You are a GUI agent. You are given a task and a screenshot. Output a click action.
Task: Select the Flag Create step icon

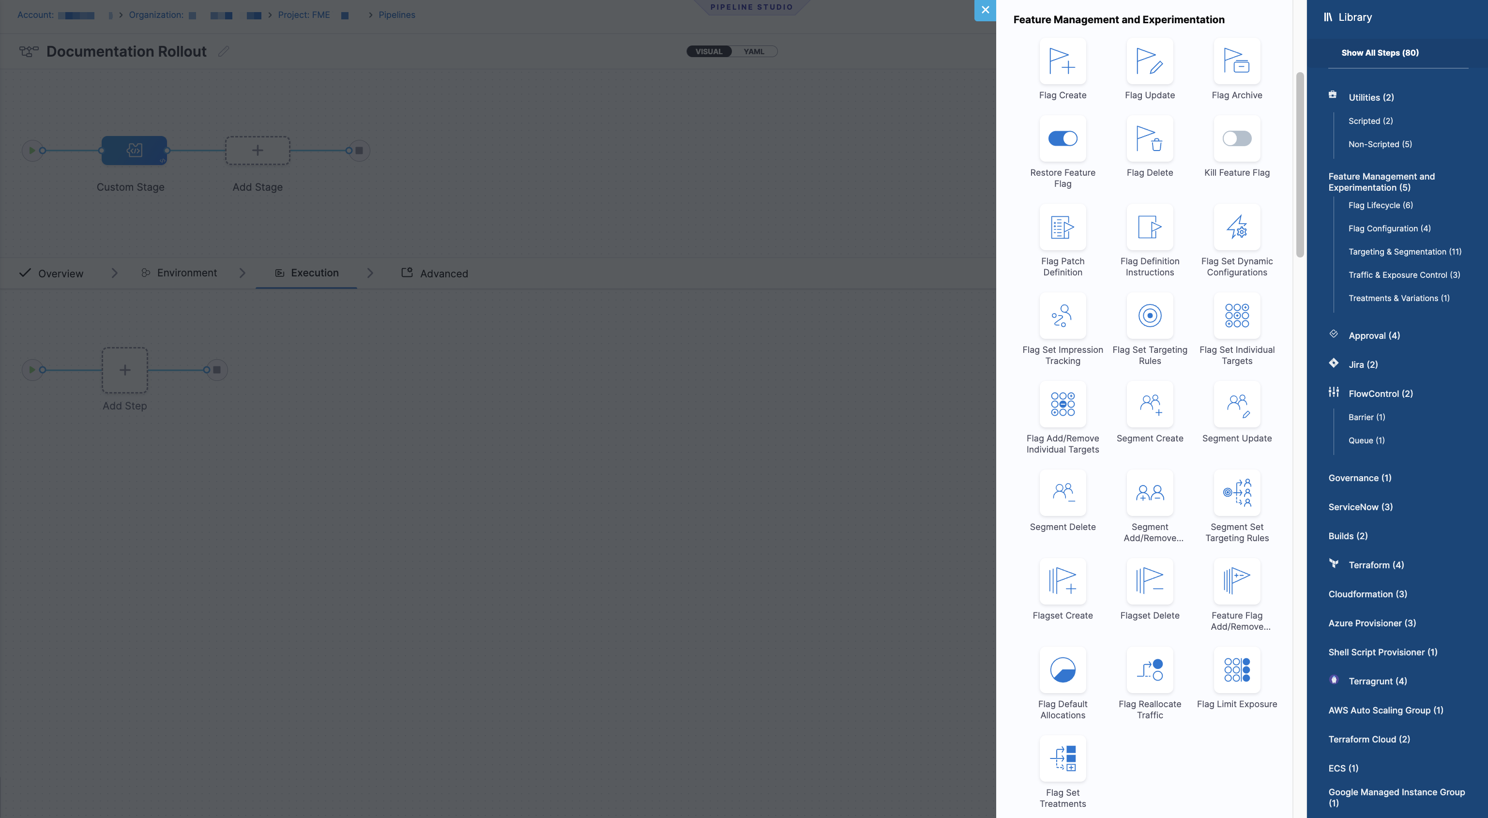[x=1063, y=61]
